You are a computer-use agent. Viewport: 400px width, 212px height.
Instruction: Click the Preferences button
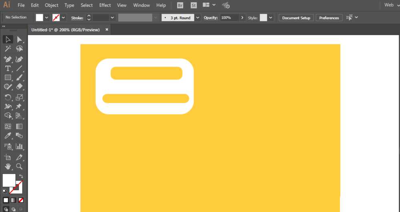click(329, 18)
